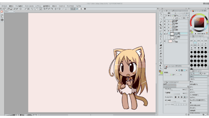Viewport: 209px width, 118px height.
Task: Select the strongest anti-aliasing option (highlighted)
Action: pos(185,97)
